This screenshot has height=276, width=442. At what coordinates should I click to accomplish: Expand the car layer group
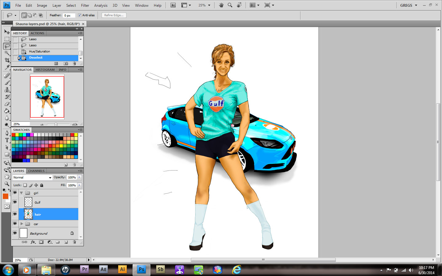[22, 224]
